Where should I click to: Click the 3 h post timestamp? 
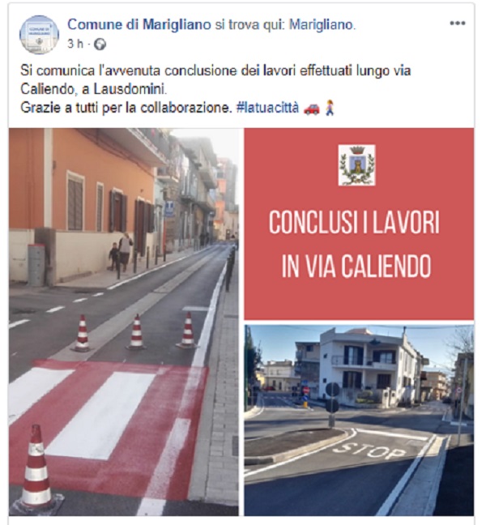pos(75,44)
